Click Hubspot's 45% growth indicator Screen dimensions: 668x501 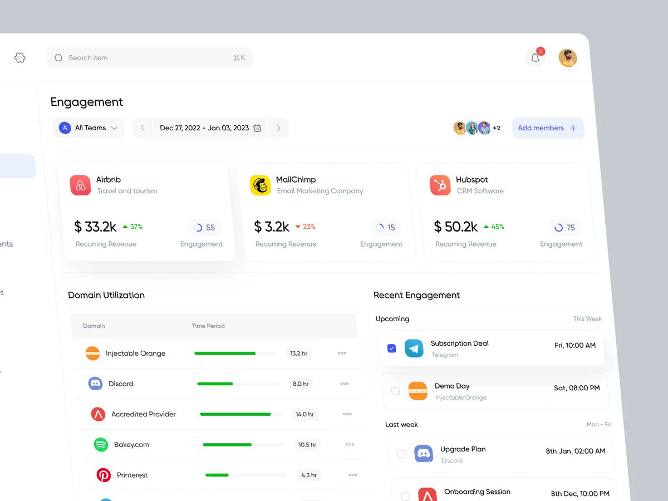[494, 227]
